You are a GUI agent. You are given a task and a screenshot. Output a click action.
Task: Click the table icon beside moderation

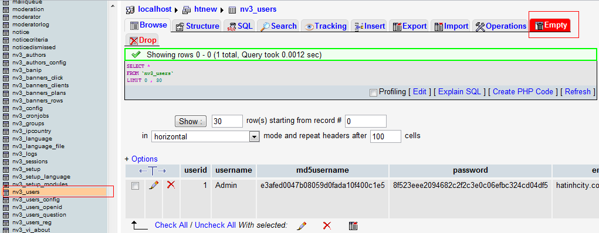tap(6, 9)
